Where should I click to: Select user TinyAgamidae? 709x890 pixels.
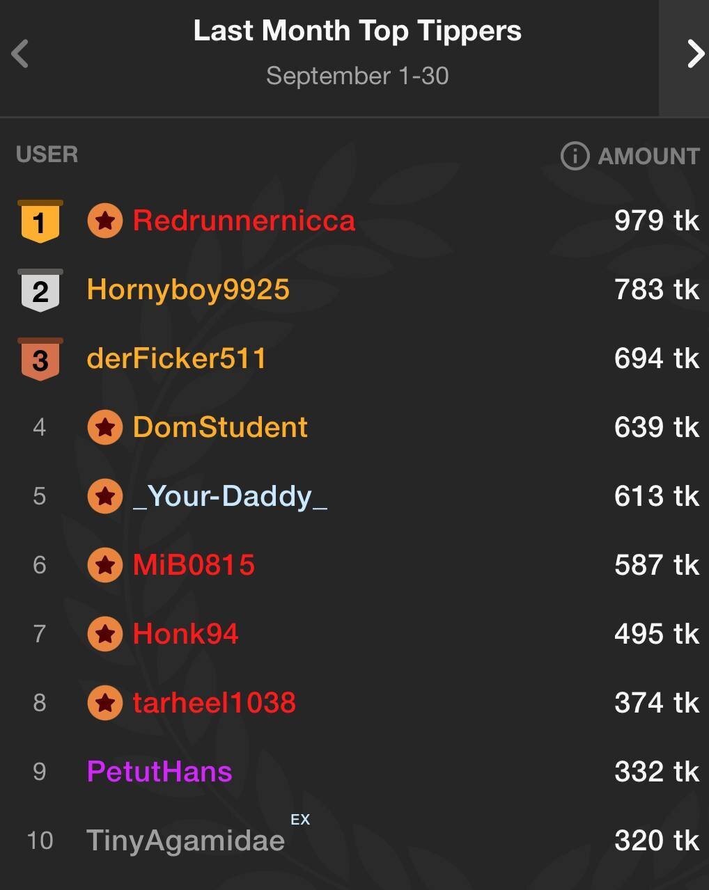click(185, 841)
